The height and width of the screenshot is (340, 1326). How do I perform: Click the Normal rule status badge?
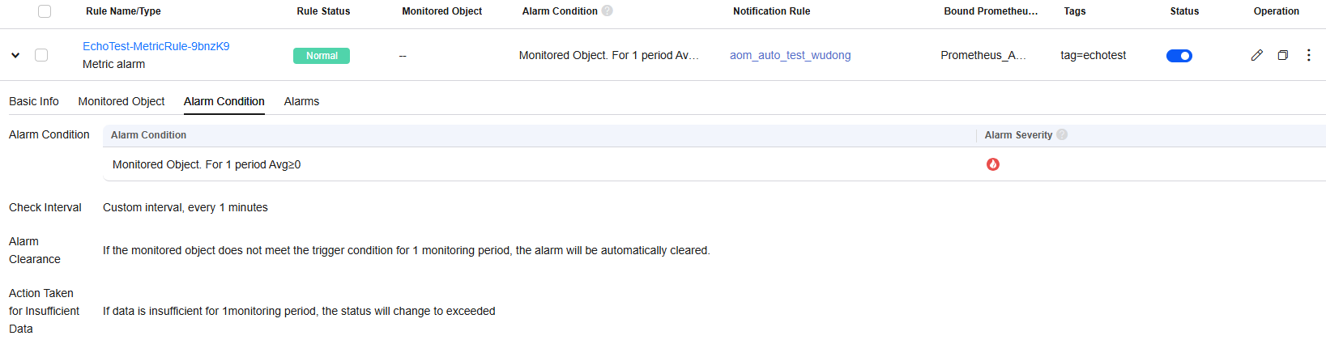pos(322,56)
